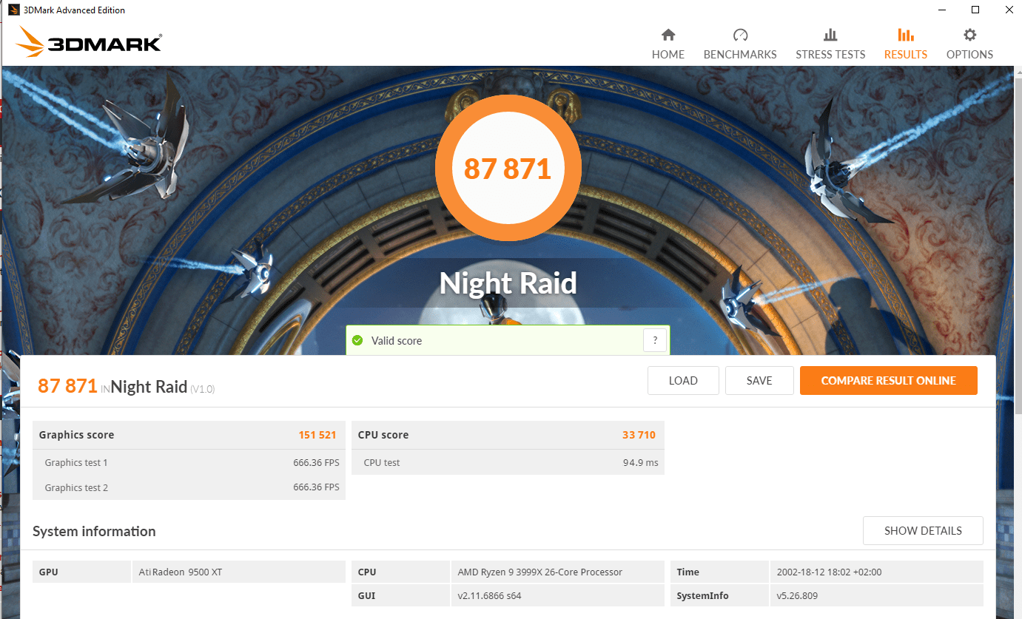Click the question mark help button
This screenshot has width=1022, height=619.
[655, 340]
